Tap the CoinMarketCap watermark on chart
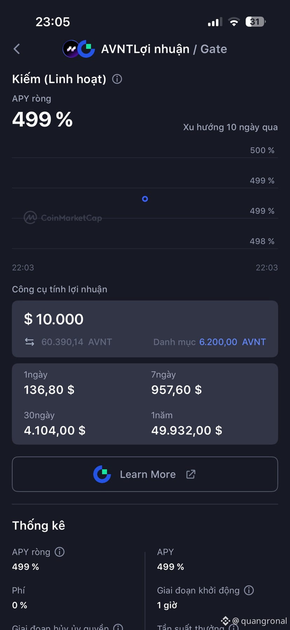Screen dimensions: 290x630 coord(63,218)
